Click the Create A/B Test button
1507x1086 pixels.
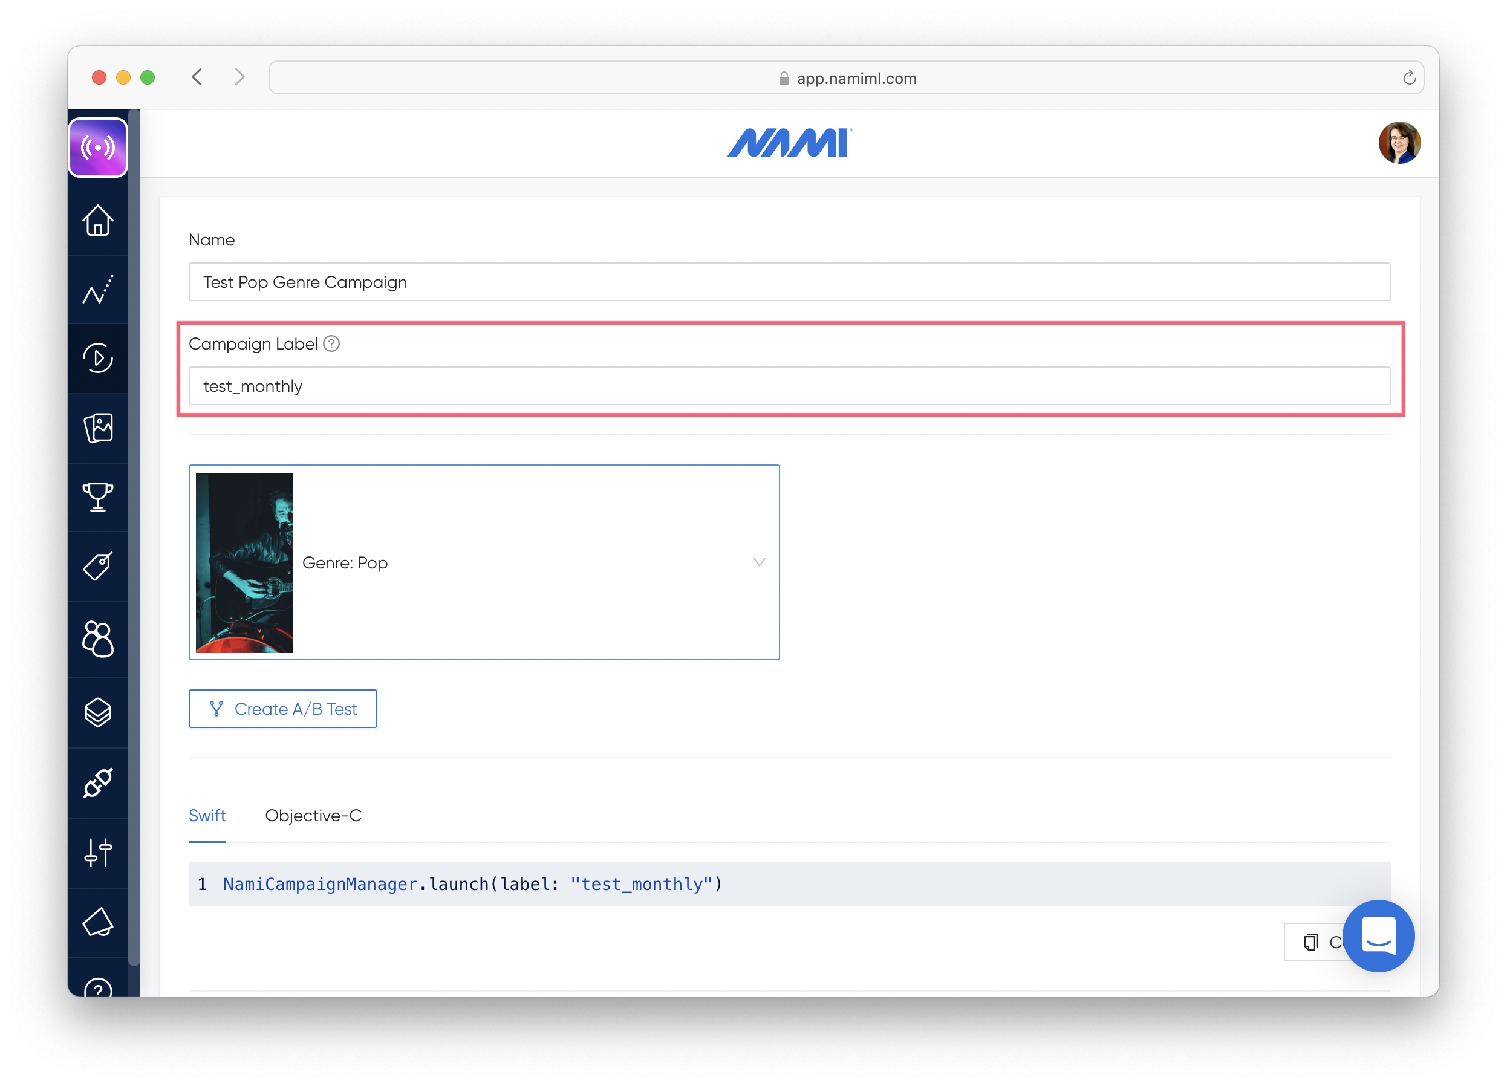[x=282, y=709]
